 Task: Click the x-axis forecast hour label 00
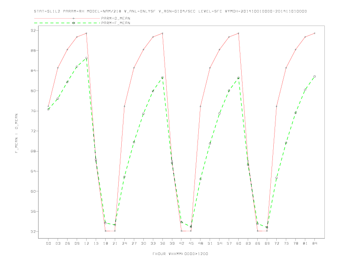click(49, 243)
